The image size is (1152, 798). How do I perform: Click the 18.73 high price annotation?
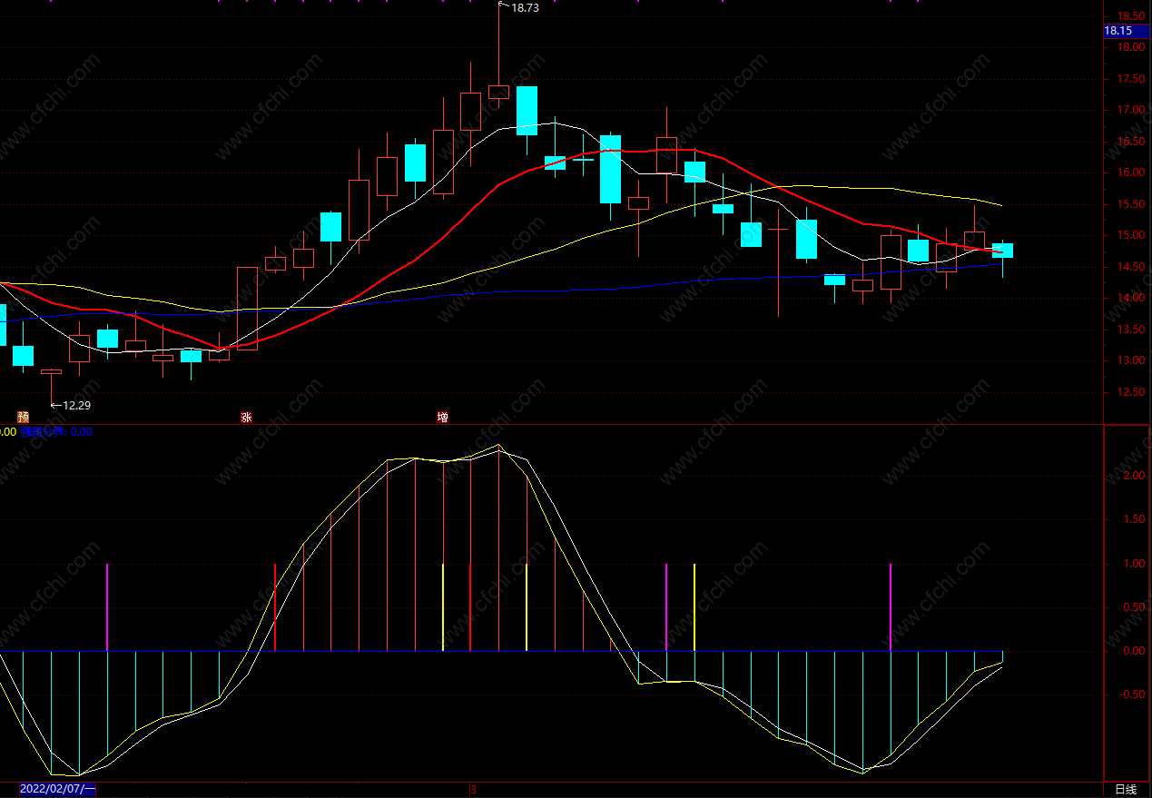(525, 7)
